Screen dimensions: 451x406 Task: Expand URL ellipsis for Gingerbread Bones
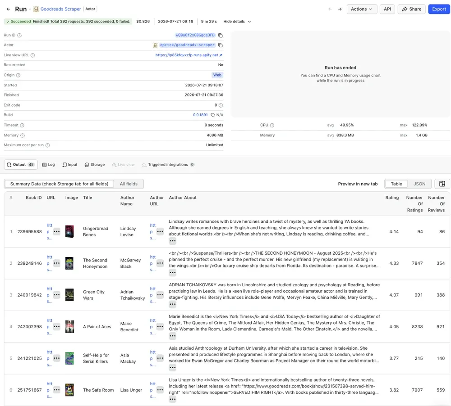pyautogui.click(x=57, y=231)
